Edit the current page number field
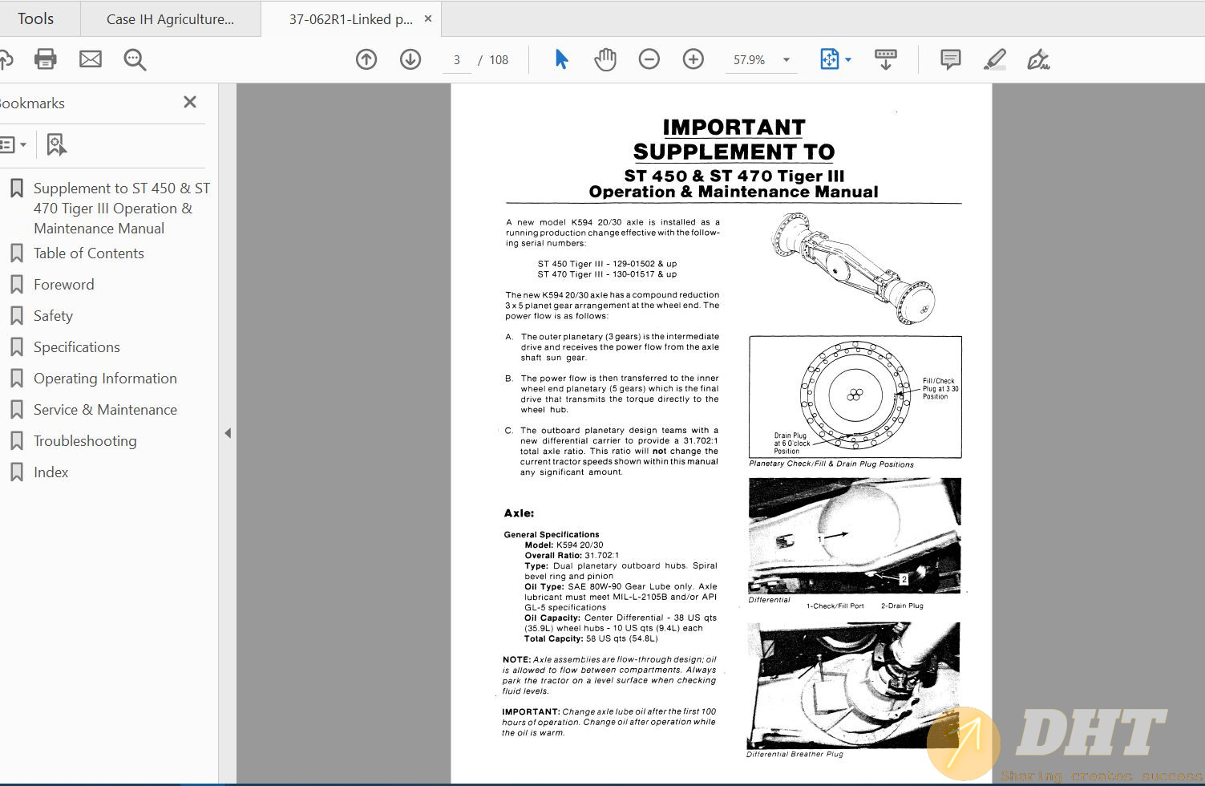The image size is (1205, 786). pos(457,60)
